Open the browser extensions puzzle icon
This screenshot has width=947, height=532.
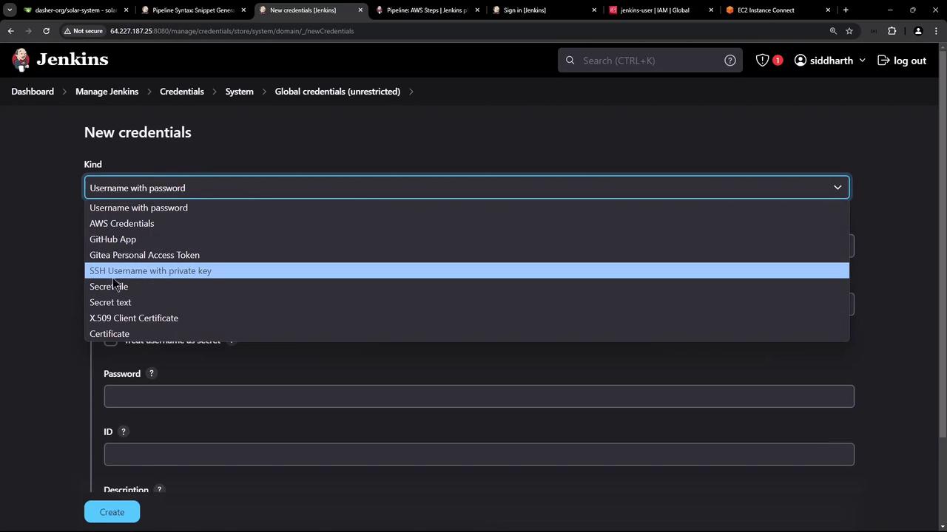tap(892, 31)
